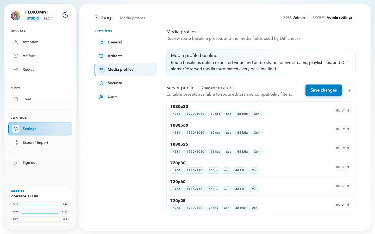The height and width of the screenshot is (234, 375).
Task: Click the Artifacts archive icon in sidebar
Action: click(16, 56)
